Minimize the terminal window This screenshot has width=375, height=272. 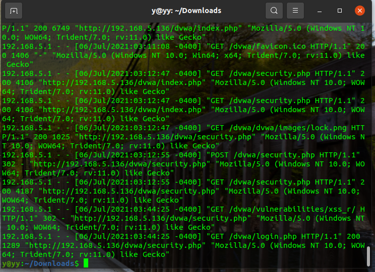[x=319, y=11]
